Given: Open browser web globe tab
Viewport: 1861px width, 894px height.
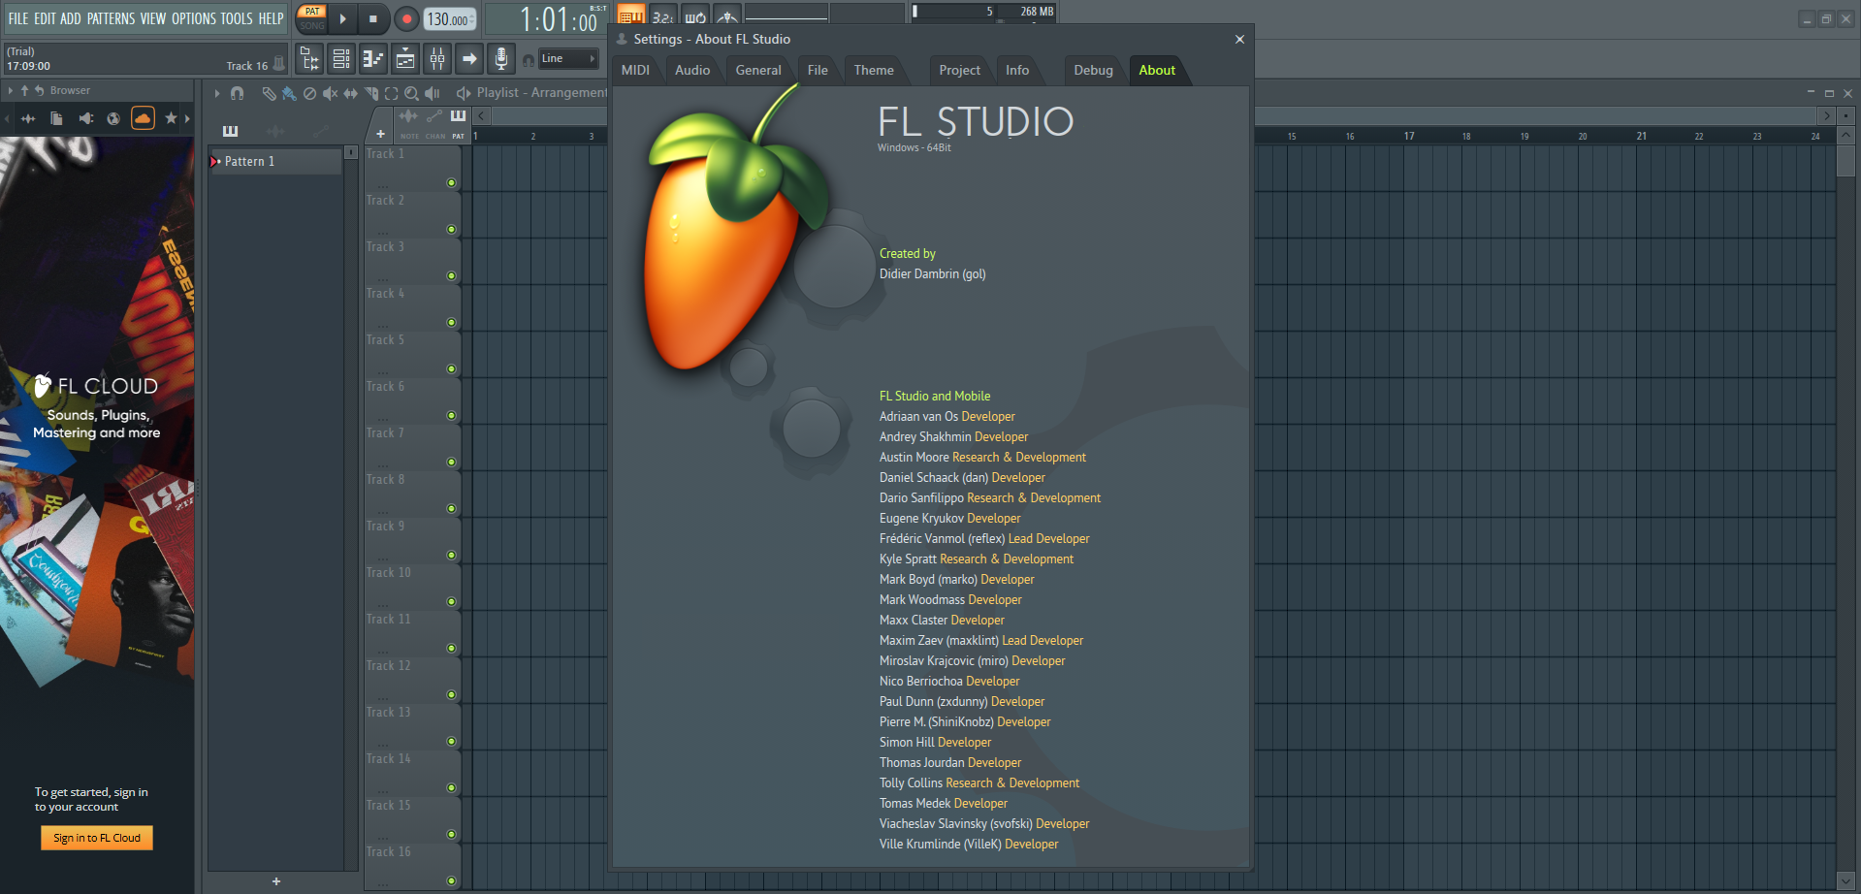Looking at the screenshot, I should (x=113, y=118).
